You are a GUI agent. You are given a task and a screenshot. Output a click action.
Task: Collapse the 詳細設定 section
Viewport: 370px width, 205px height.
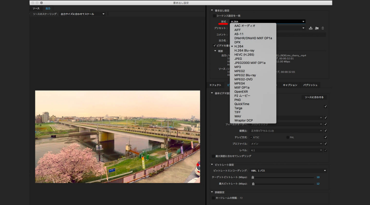(x=212, y=192)
